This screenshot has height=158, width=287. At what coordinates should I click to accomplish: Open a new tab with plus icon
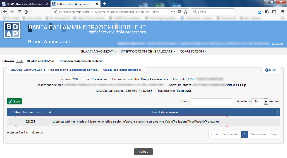(105, 4)
